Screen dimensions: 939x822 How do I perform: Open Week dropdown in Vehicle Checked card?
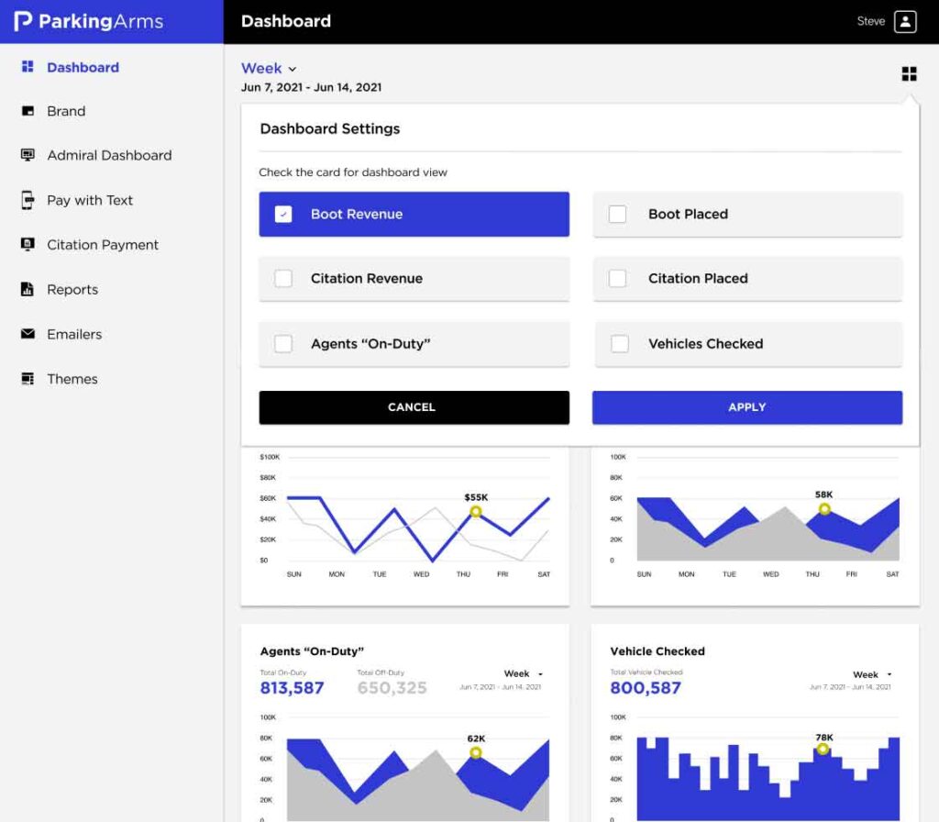coord(872,675)
